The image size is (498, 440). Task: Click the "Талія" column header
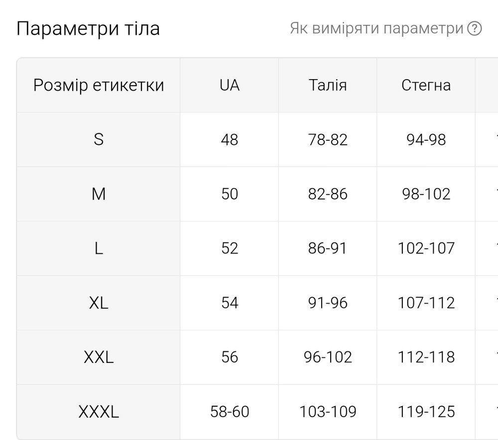[x=328, y=85]
